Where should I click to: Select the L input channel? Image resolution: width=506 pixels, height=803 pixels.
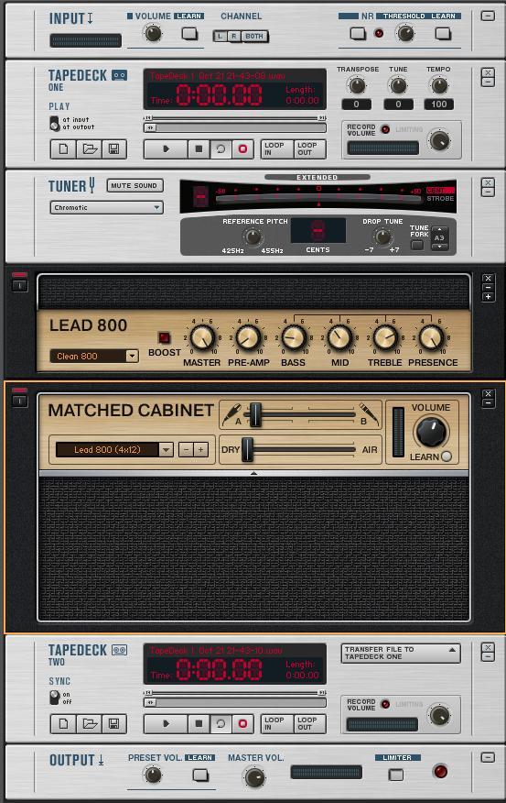pos(221,37)
